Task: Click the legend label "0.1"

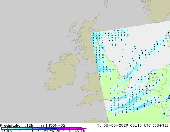Action: click(x=3, y=131)
